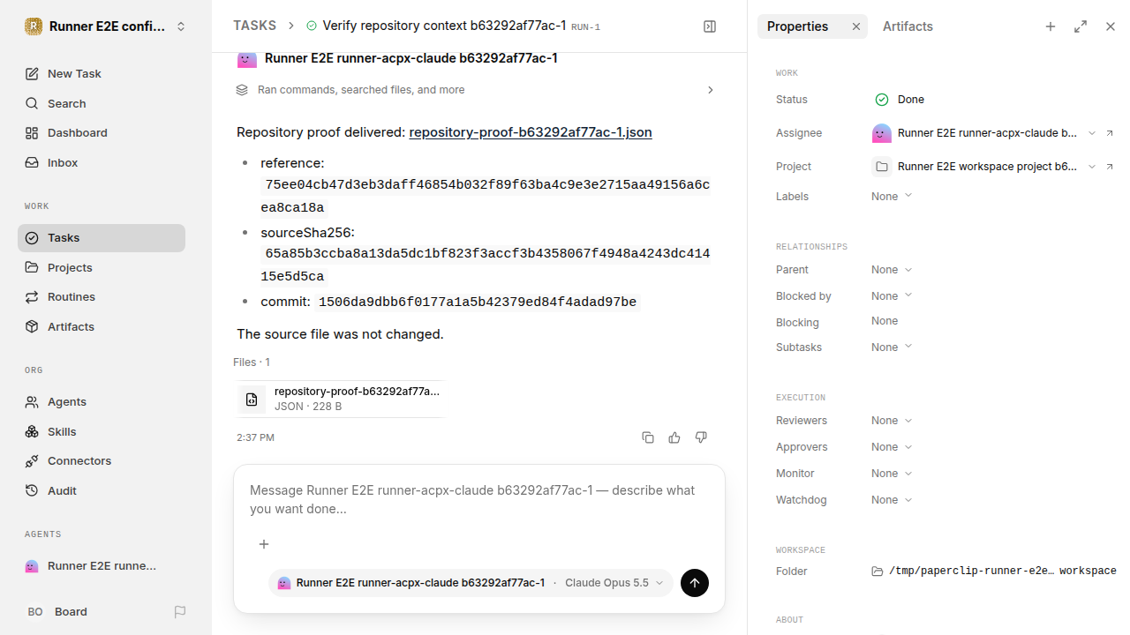Open the Status Done field

(900, 100)
